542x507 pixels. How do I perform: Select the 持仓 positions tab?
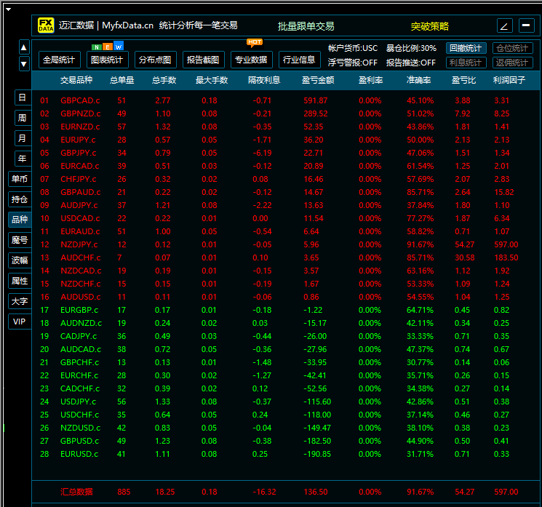click(x=20, y=199)
